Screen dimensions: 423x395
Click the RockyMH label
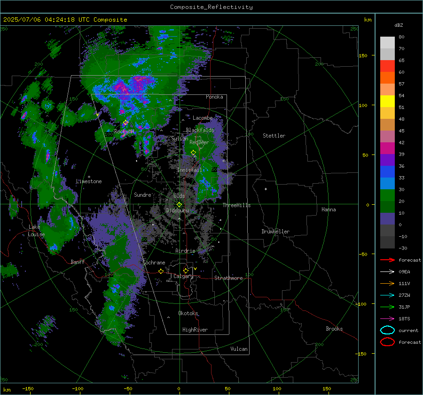click(124, 132)
